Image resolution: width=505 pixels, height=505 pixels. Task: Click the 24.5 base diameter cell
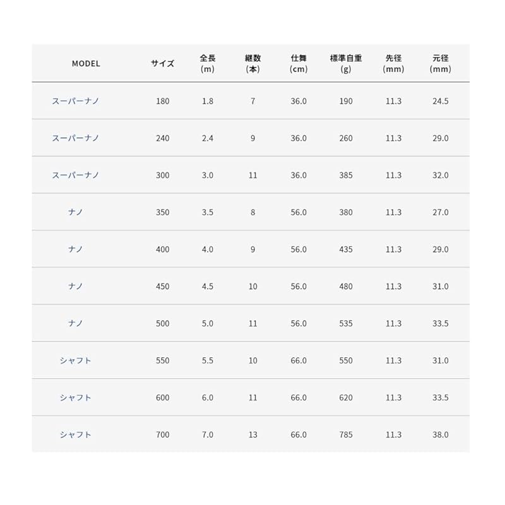[x=440, y=101]
